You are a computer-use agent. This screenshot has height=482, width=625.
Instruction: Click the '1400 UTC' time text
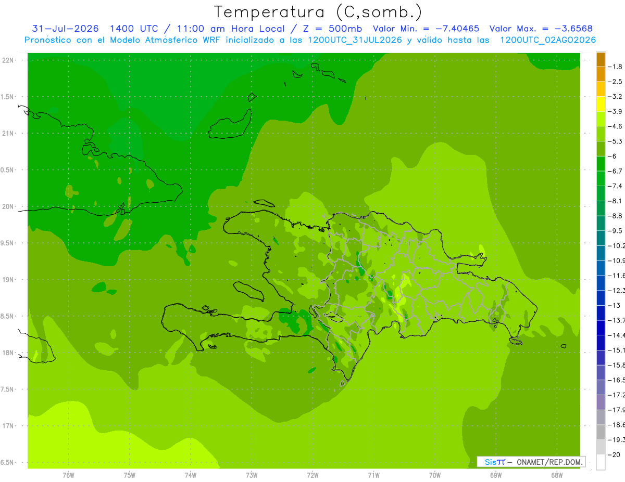[134, 29]
